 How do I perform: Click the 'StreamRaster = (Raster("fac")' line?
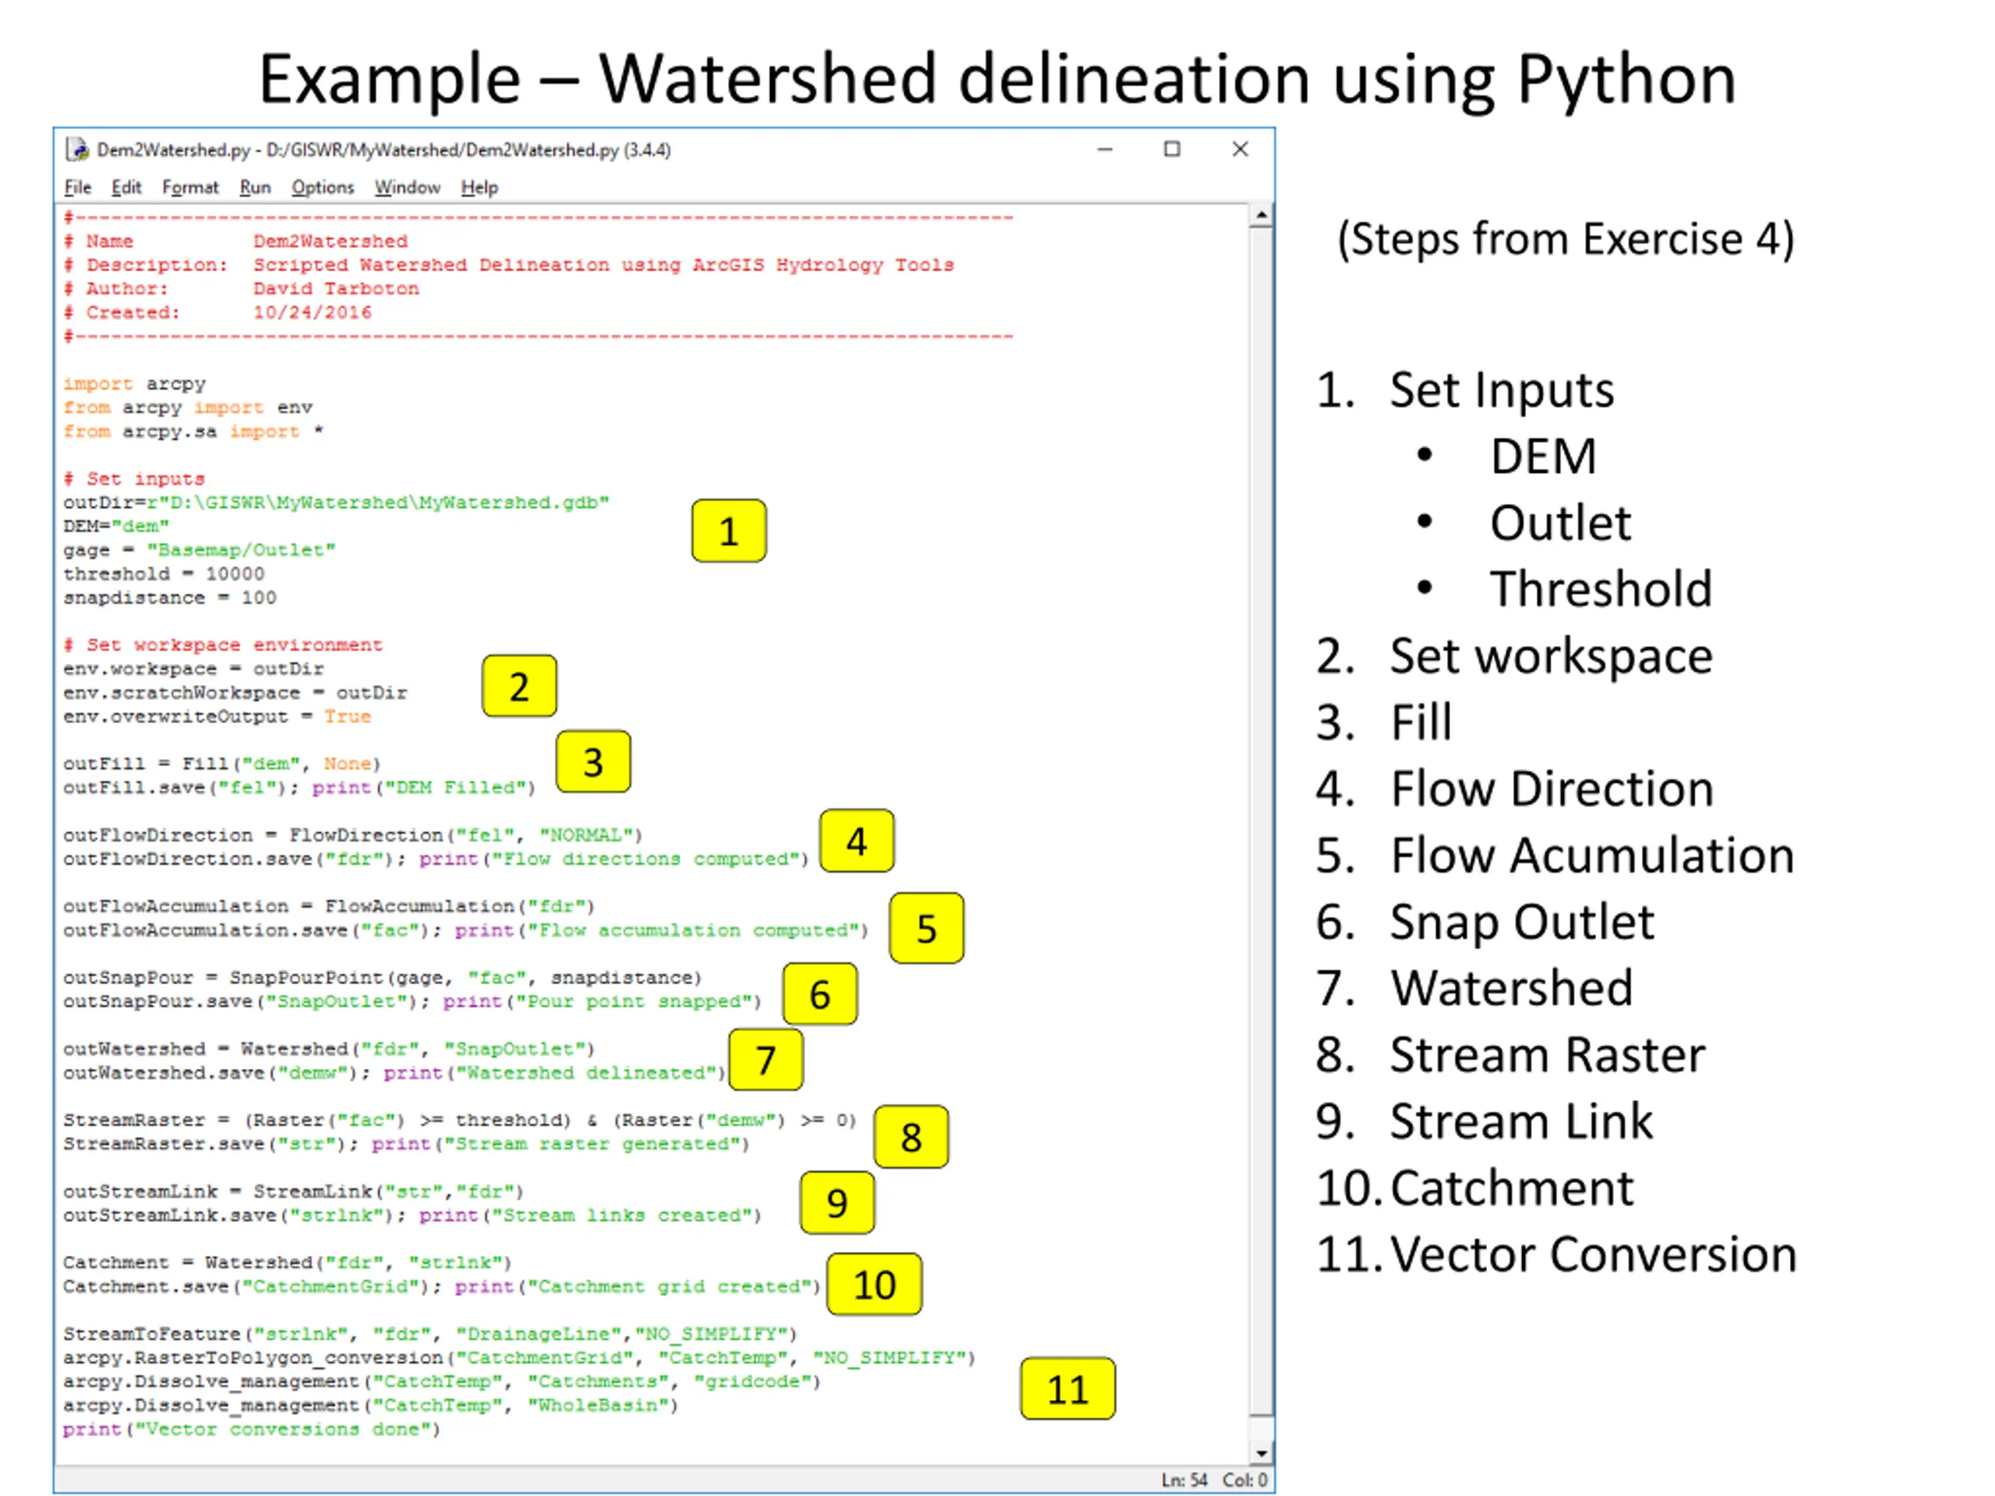click(459, 1120)
